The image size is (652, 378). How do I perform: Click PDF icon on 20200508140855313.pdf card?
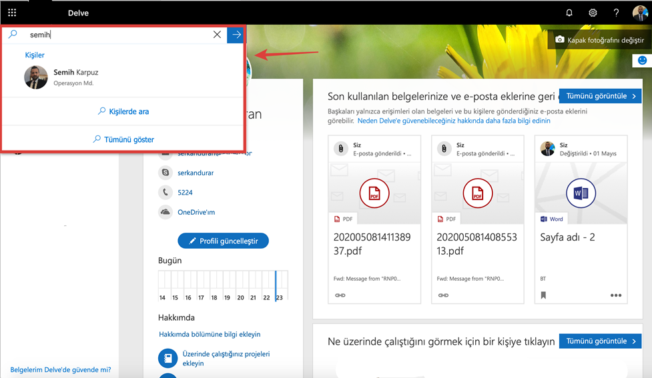[477, 193]
